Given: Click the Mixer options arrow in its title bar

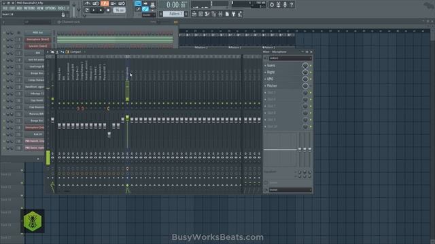Looking at the screenshot, I should tap(48, 52).
